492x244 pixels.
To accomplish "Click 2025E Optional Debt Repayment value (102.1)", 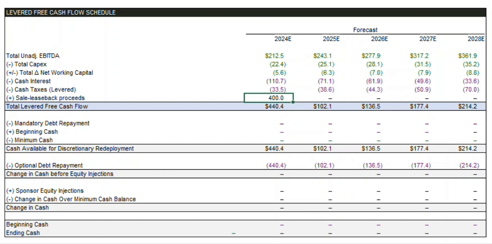I will point(324,165).
